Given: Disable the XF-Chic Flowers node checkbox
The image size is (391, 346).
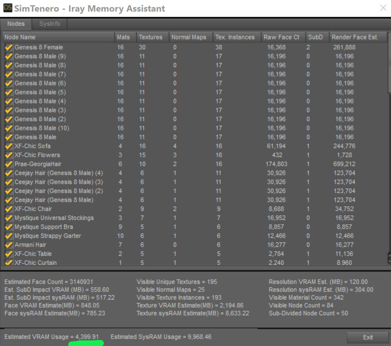Looking at the screenshot, I should 9,155.
